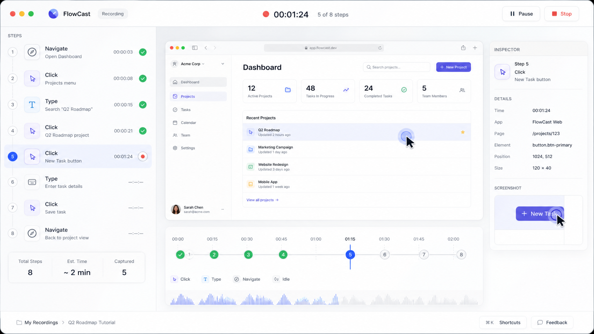Click the audio waveform track
Screen dimensions: 594x334
point(324,299)
